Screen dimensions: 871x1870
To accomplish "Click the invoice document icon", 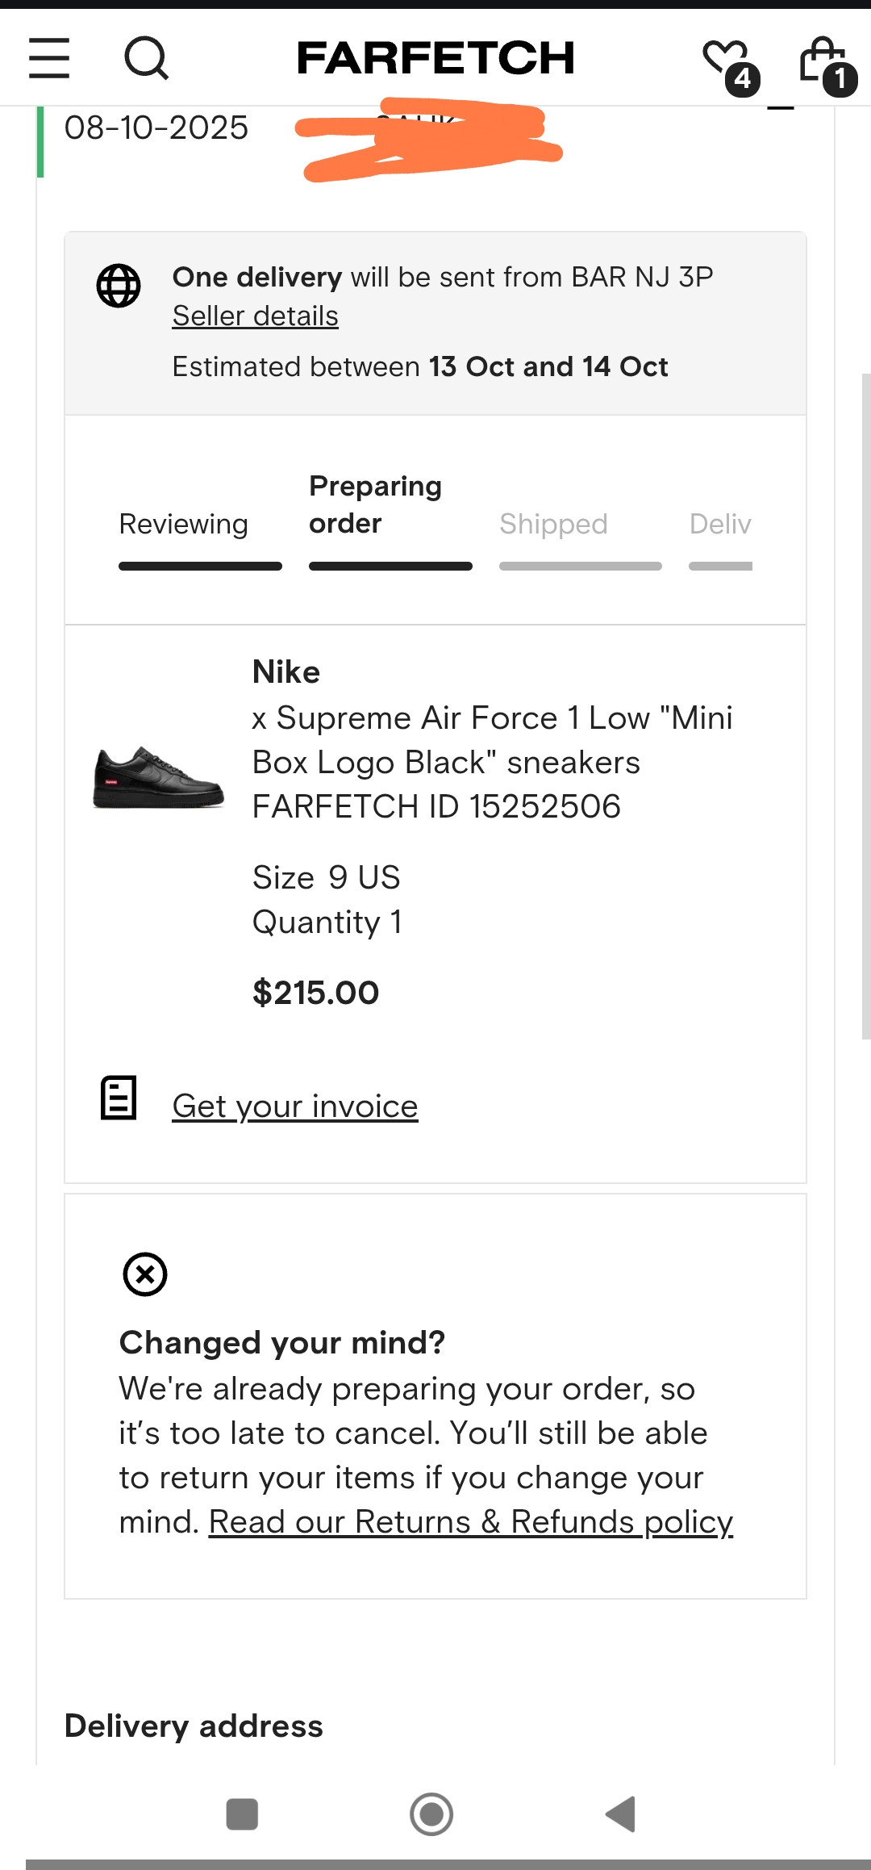I will click(119, 1098).
